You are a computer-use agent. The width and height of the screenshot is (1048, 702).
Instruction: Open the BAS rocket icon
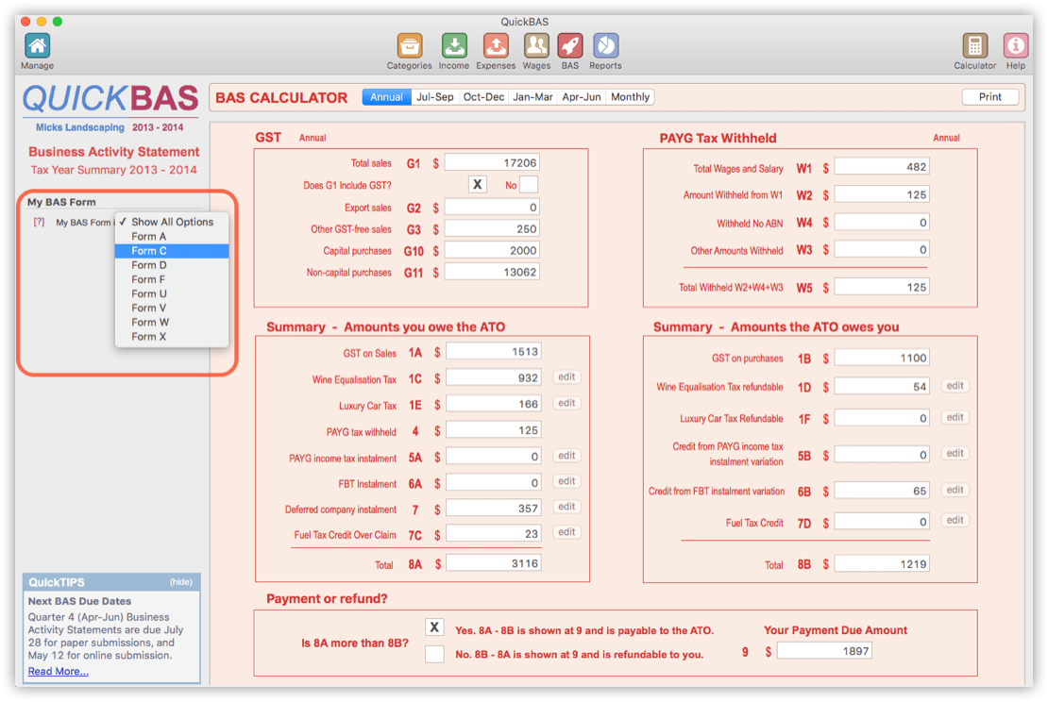coord(570,46)
